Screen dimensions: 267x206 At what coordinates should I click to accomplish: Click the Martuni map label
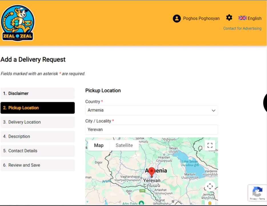pos(190,175)
